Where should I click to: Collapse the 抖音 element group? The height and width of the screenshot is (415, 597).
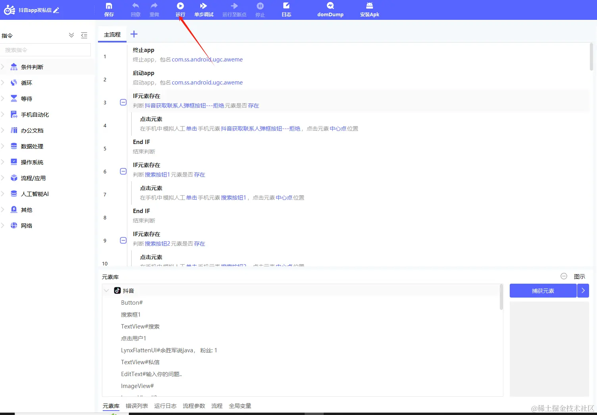pos(106,290)
